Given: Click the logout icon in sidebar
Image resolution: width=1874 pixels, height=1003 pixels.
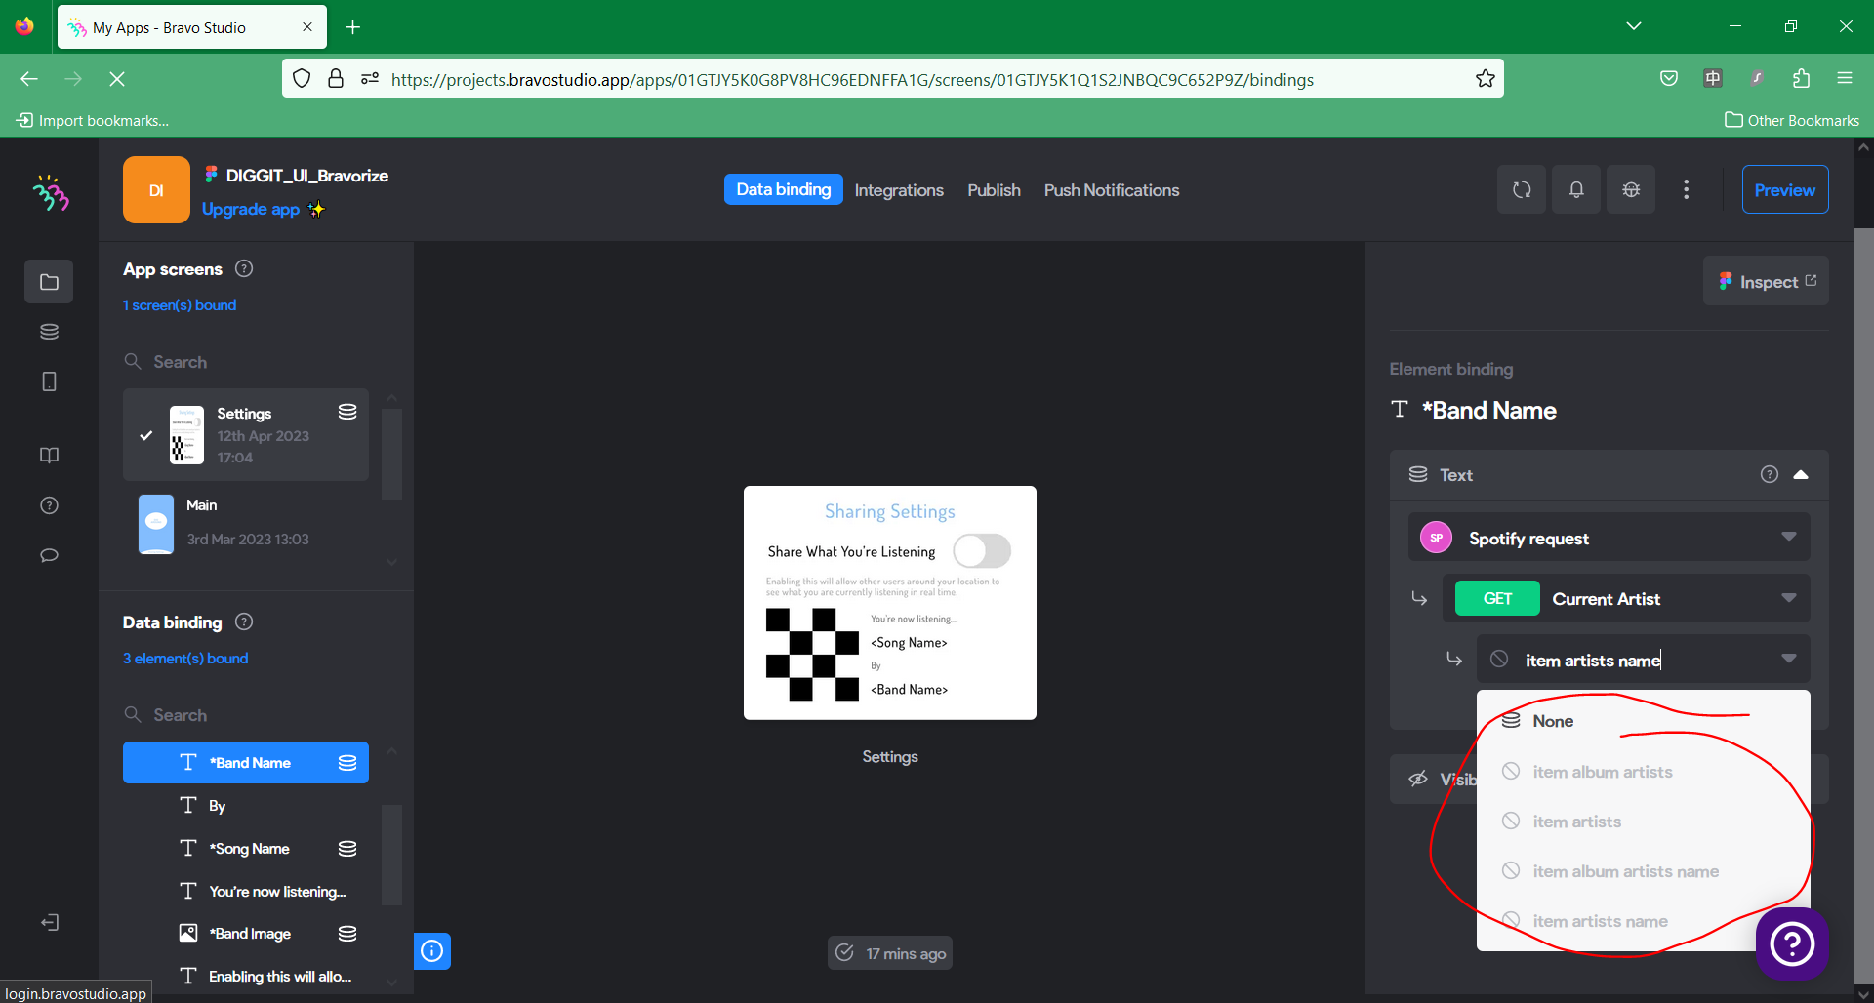Looking at the screenshot, I should click(x=50, y=922).
